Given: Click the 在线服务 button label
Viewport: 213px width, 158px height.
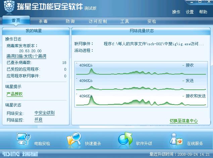Looking at the screenshot, I should [x=195, y=143].
